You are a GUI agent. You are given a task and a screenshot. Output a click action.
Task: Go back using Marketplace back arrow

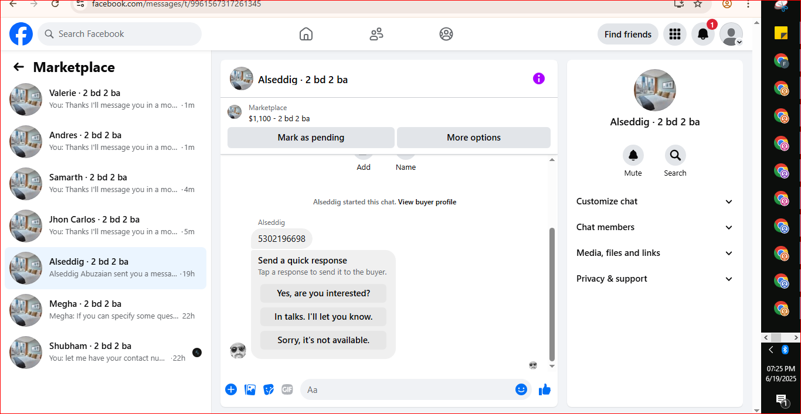tap(19, 67)
